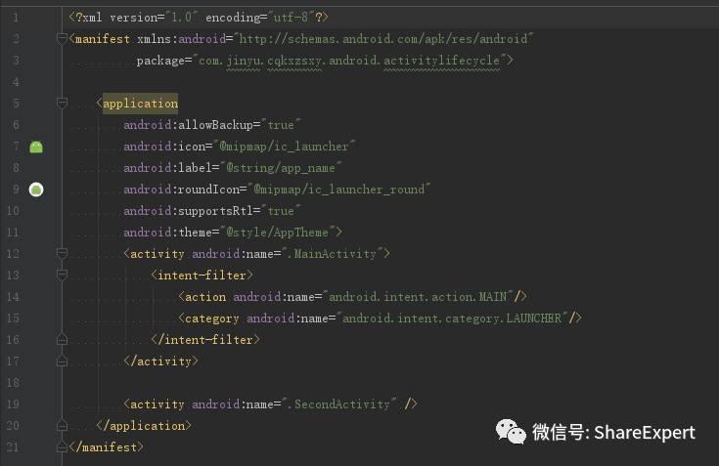Collapse the MainActivity activity fold on line 12
The image size is (719, 466).
click(62, 254)
